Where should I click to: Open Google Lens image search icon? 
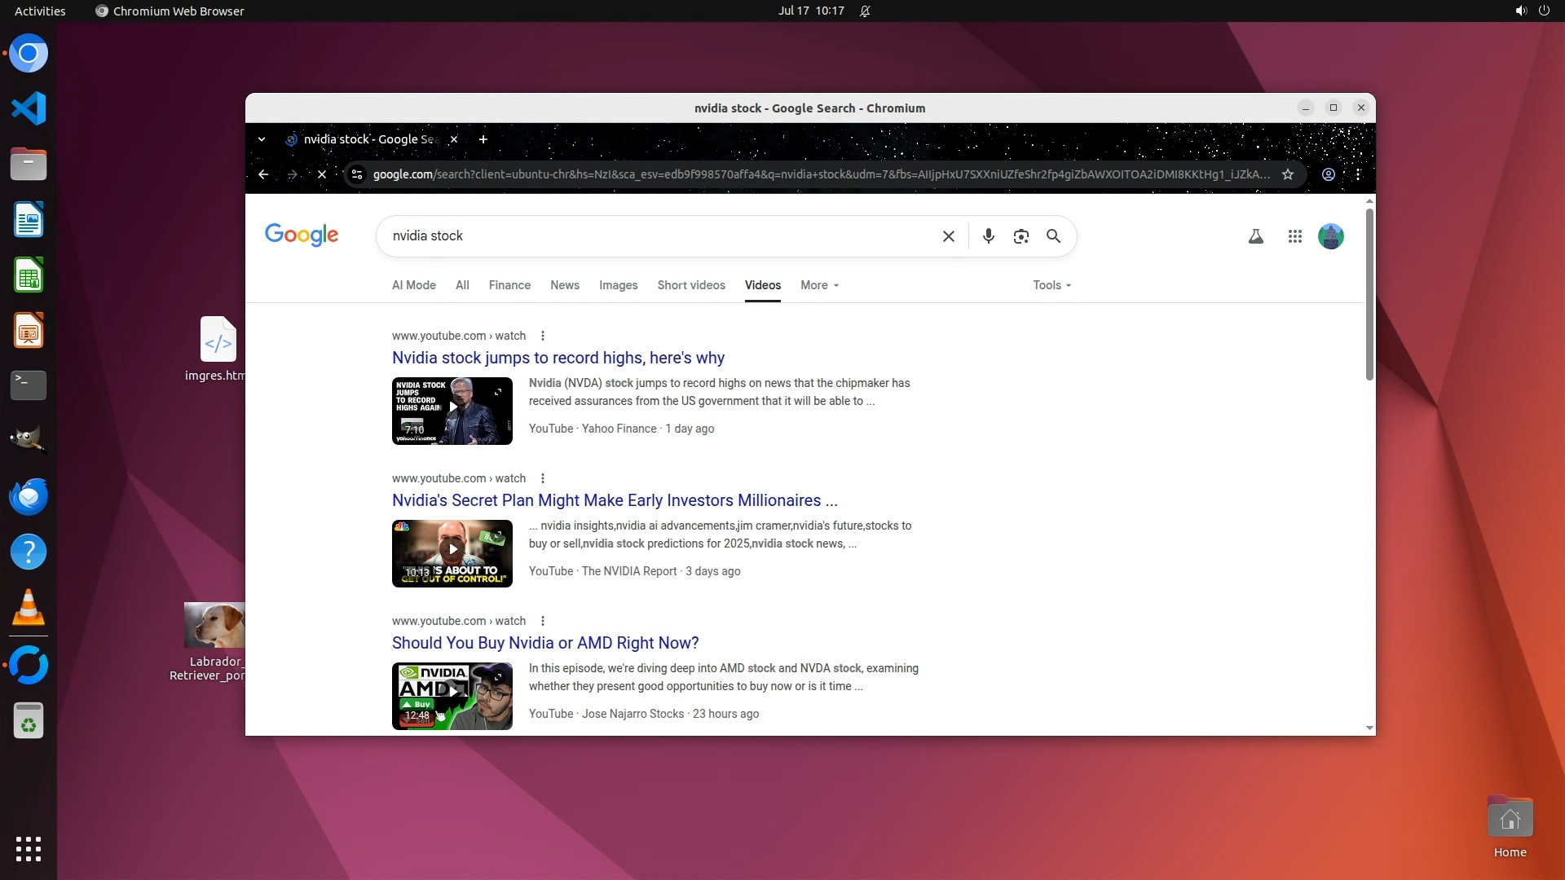pos(1021,236)
